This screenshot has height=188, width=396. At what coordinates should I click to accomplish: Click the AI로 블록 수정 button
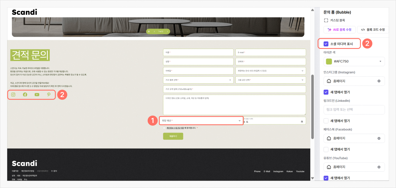pos(339,30)
